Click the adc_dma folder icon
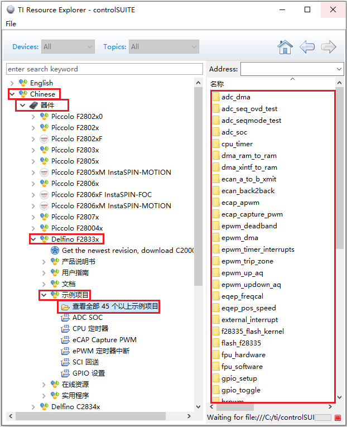347x427 pixels. [216, 97]
